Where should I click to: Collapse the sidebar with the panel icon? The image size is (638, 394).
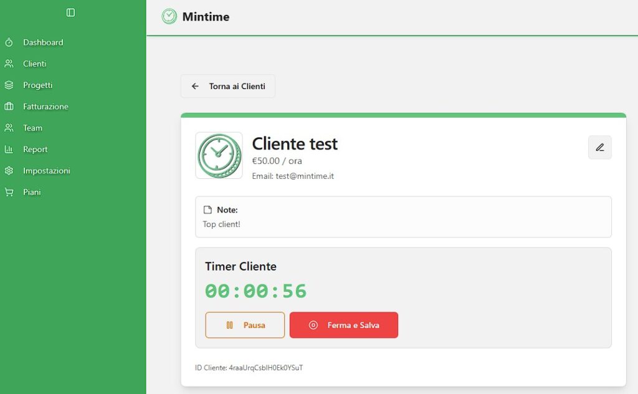[70, 12]
